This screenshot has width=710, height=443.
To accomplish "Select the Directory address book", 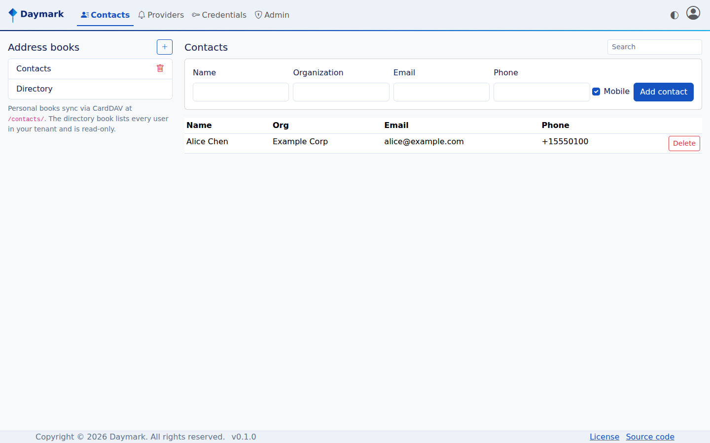I will pyautogui.click(x=90, y=89).
